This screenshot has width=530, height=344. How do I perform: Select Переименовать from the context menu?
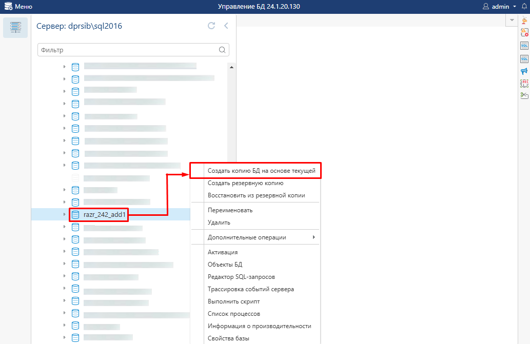pos(230,210)
